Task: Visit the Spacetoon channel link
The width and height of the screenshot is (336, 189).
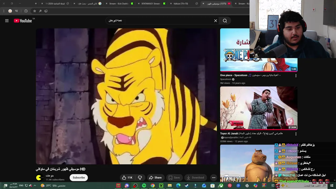Action: click(226, 79)
